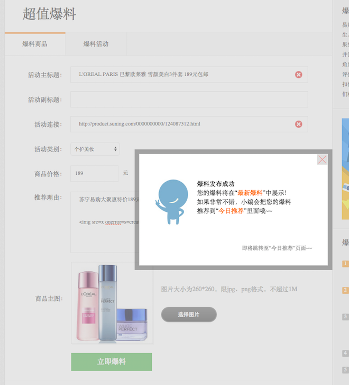
Task: Close the 爆料发布成功 popup dialog
Action: (322, 159)
